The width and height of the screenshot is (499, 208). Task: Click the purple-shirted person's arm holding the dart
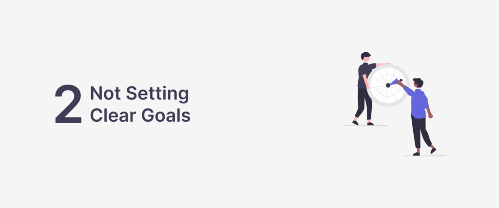[407, 90]
